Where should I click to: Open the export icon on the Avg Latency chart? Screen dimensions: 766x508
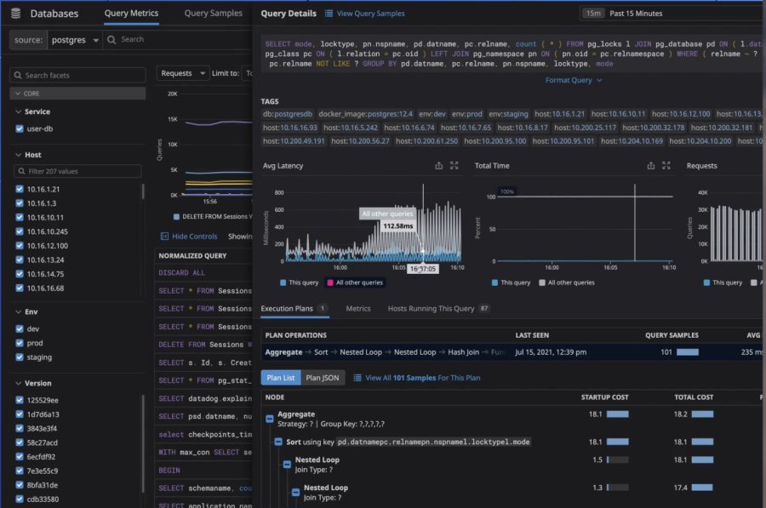439,167
